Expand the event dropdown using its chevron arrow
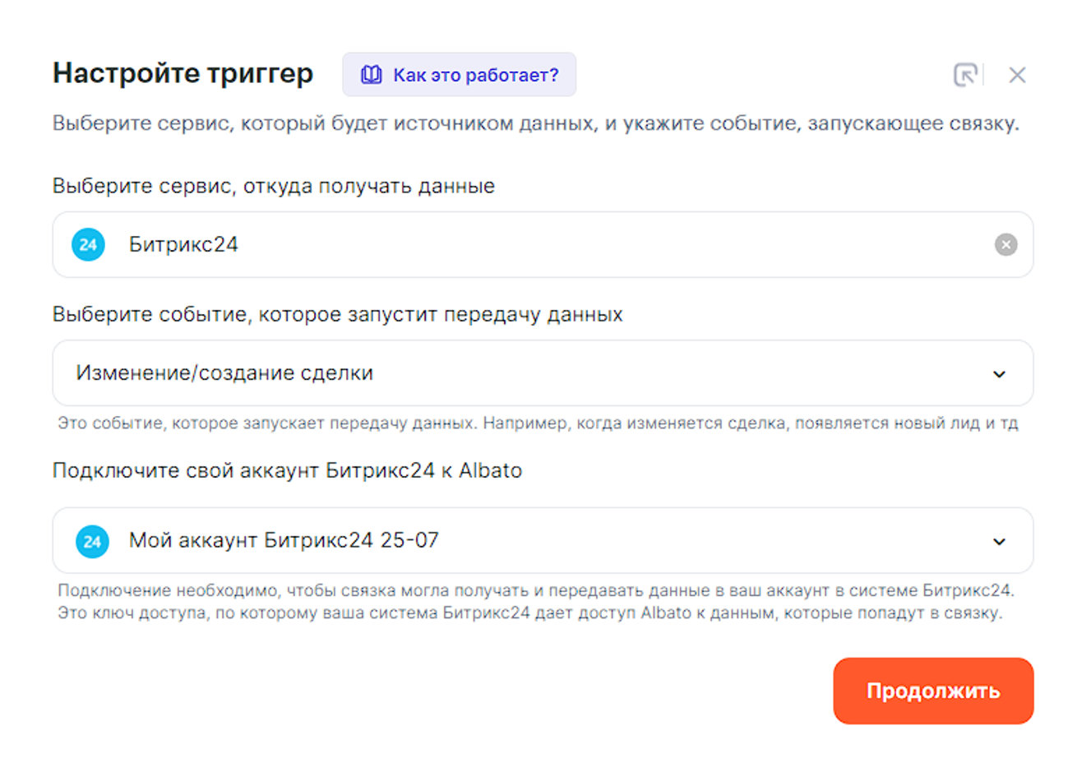The height and width of the screenshot is (763, 1077). 999,374
